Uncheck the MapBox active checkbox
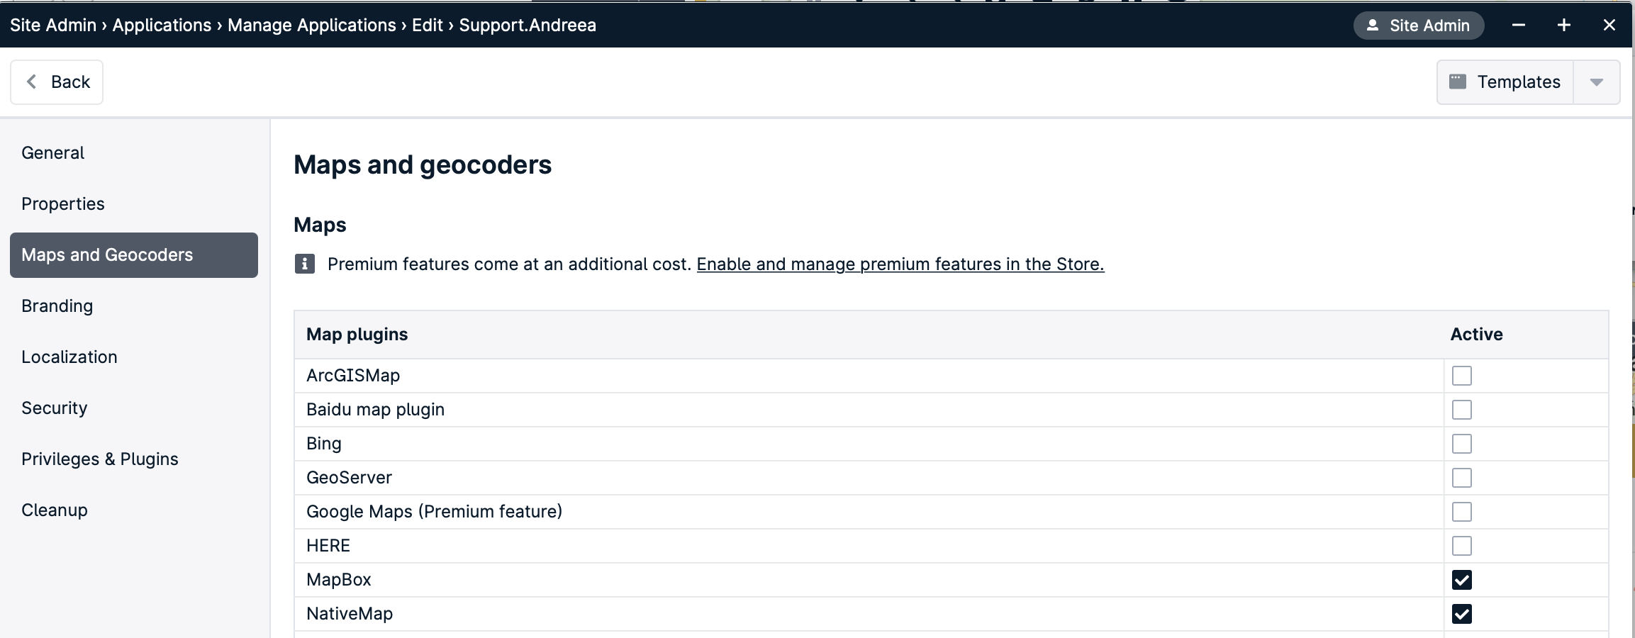The height and width of the screenshot is (638, 1635). 1462,580
